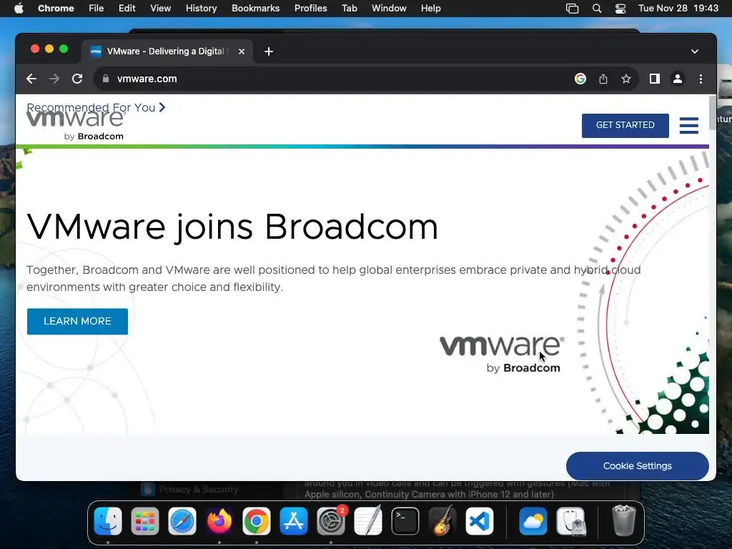This screenshot has width=732, height=549.
Task: Open the Apple menu
Action: 19,9
